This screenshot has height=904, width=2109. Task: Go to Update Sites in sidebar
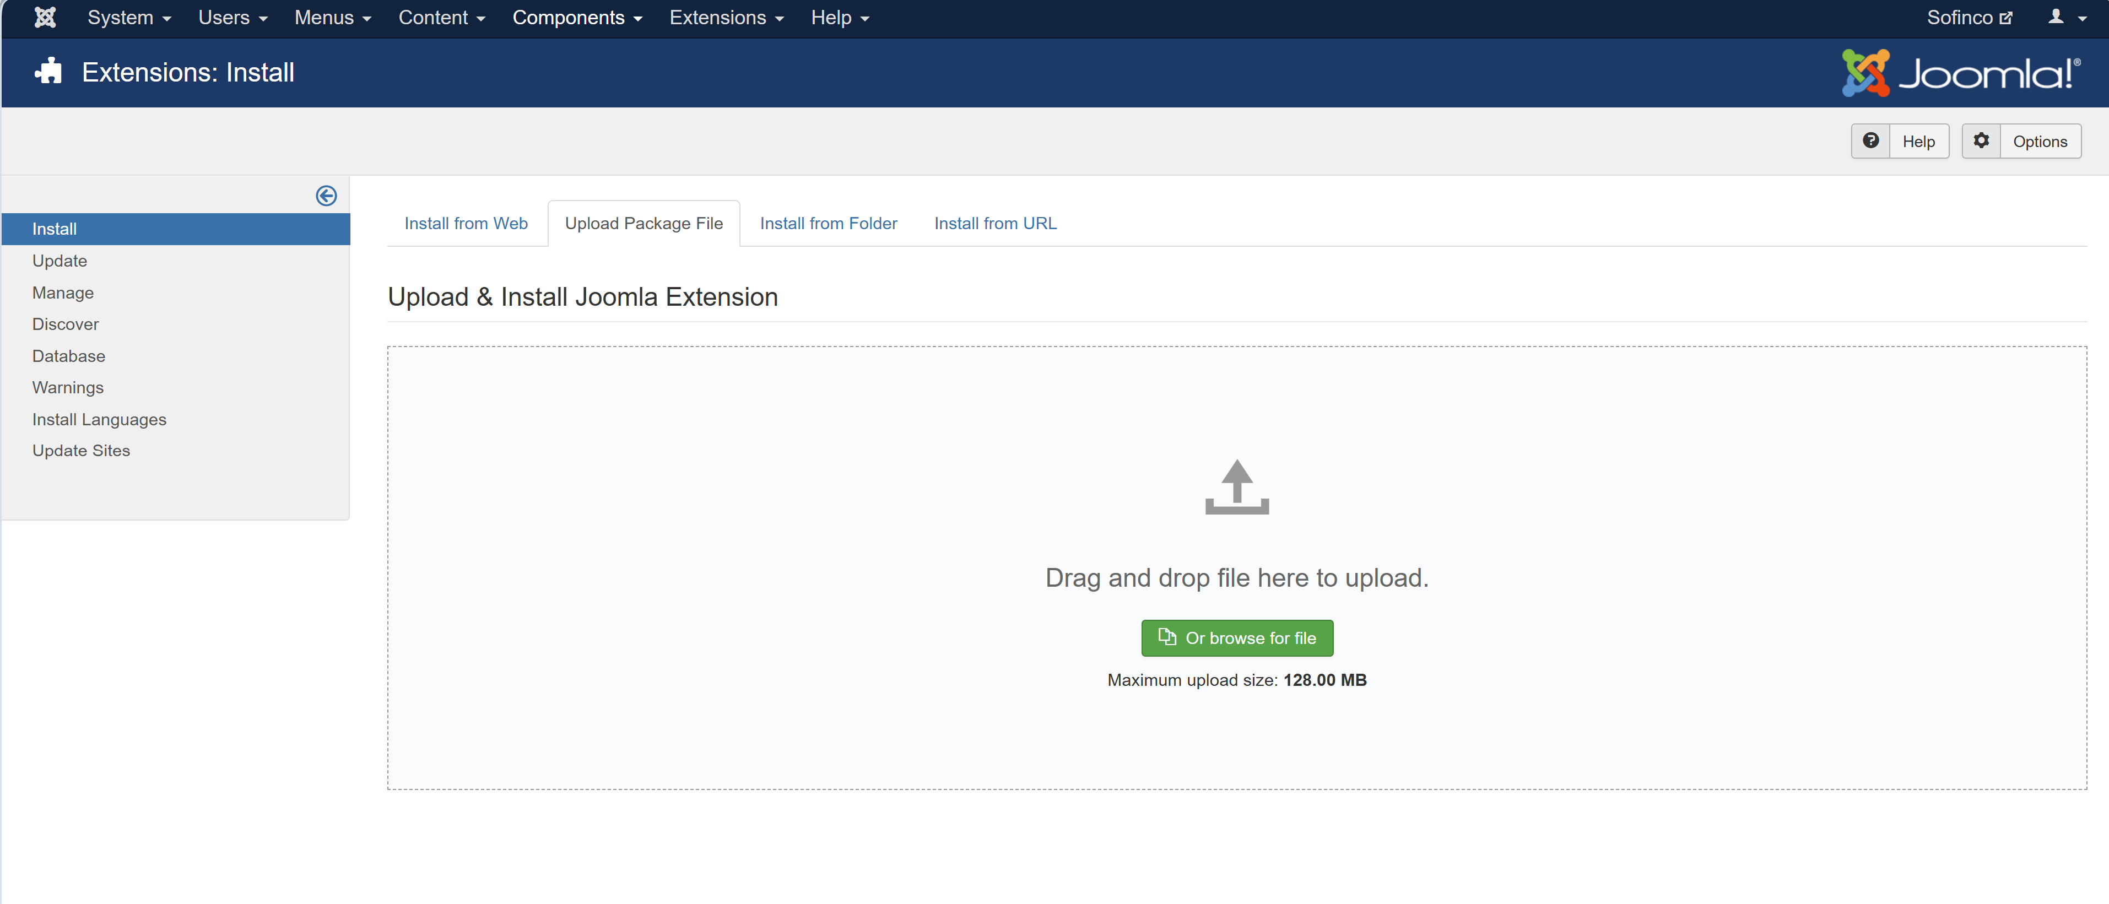[81, 451]
